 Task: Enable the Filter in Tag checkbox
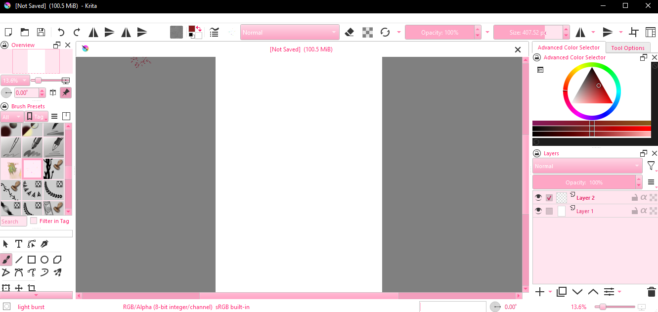pyautogui.click(x=34, y=221)
